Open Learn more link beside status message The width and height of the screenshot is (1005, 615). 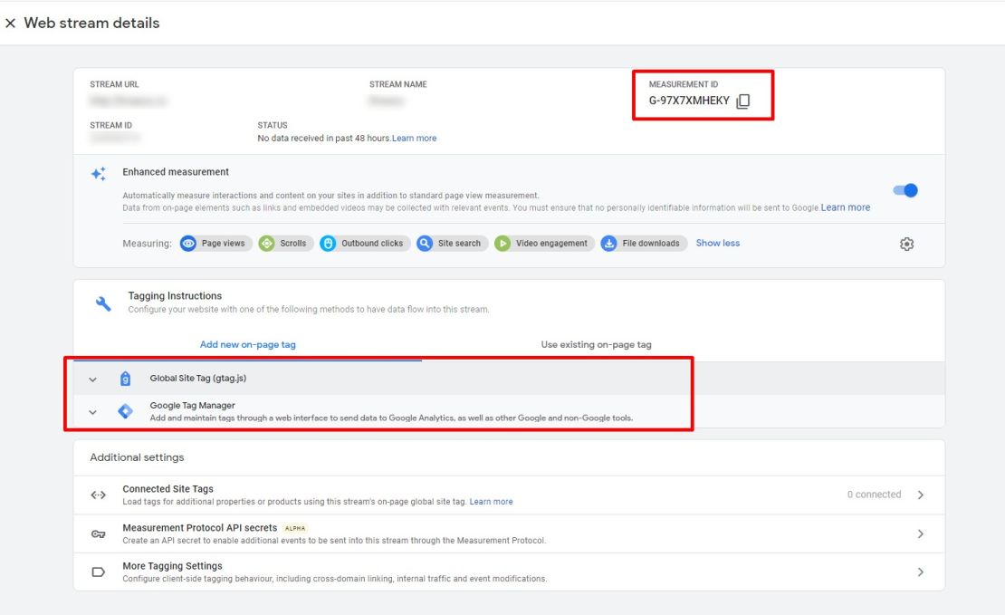[x=414, y=138]
